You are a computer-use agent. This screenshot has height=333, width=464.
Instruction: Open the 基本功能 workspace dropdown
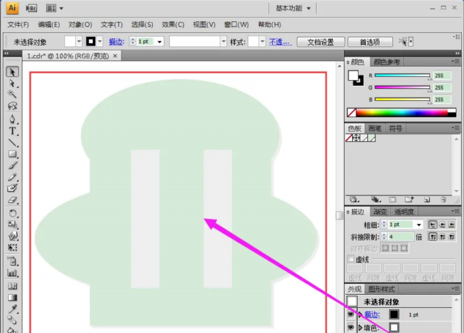(x=293, y=8)
